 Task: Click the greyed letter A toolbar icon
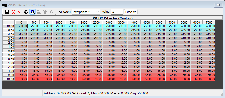[51, 12]
